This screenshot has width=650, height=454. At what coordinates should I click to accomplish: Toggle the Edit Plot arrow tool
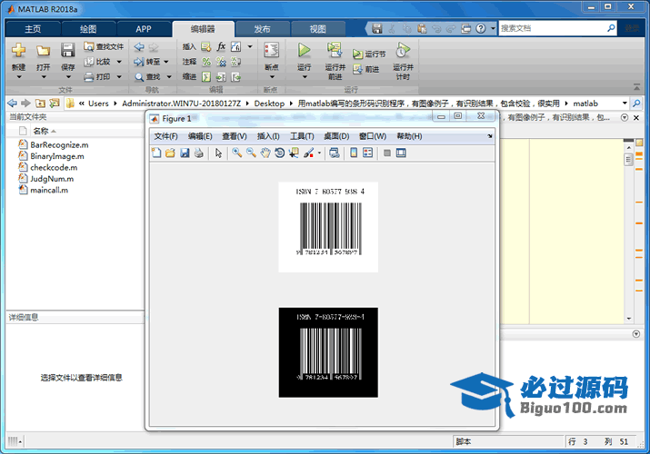pos(218,153)
